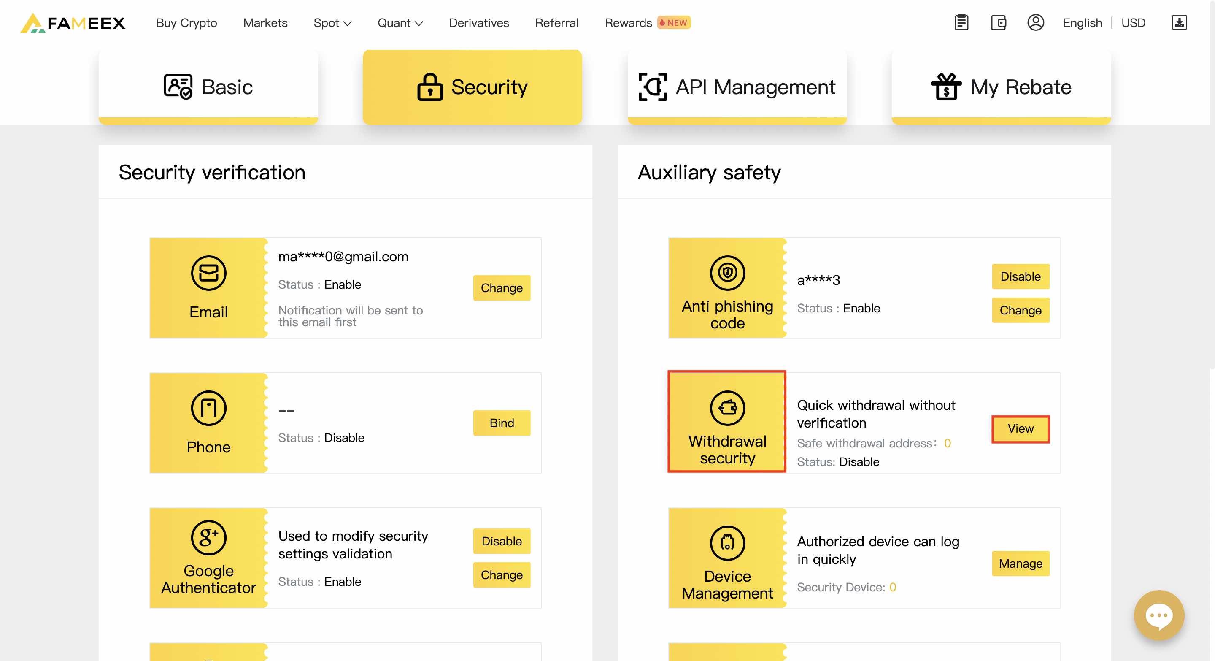This screenshot has height=661, width=1215.
Task: Click the My Rebate gift icon
Action: [946, 87]
